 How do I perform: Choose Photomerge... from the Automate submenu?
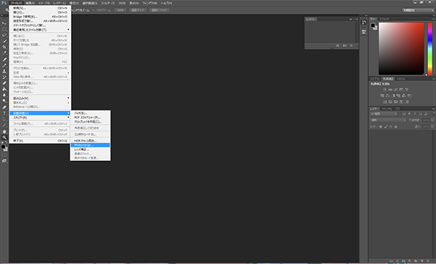(x=90, y=145)
